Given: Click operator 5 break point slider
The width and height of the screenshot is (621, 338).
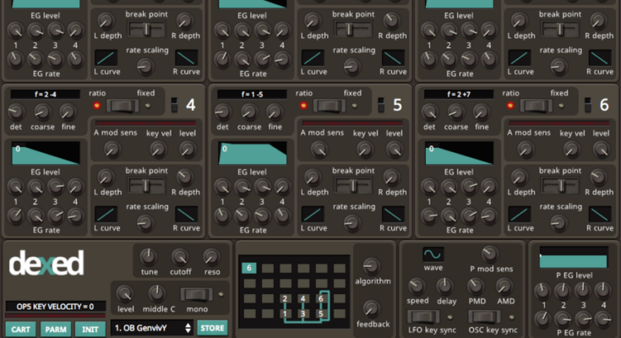Looking at the screenshot, I should click(x=355, y=185).
